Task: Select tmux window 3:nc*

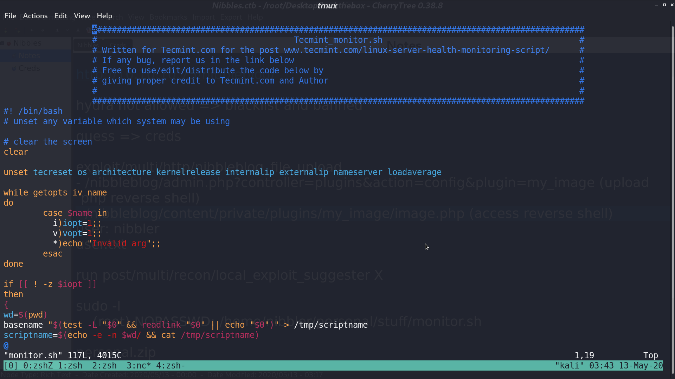Action: tap(139, 366)
